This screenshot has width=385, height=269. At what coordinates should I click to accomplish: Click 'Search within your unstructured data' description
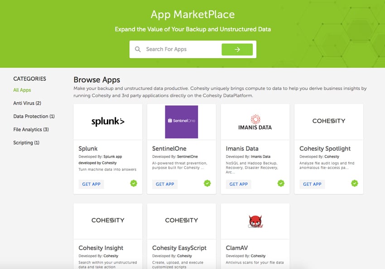tap(108, 264)
